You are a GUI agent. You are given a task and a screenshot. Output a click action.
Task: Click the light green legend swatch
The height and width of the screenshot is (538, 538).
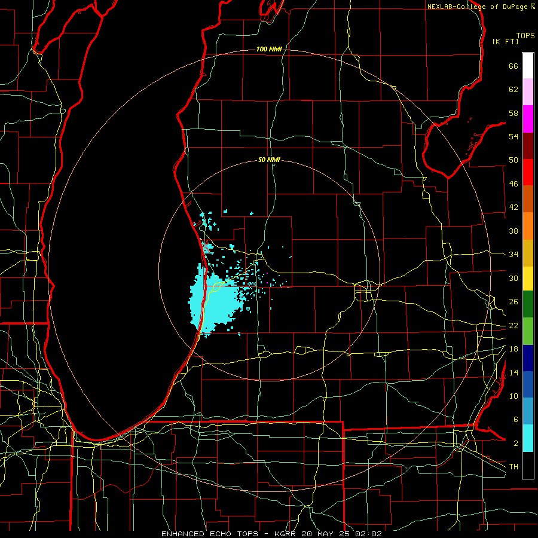click(x=528, y=331)
